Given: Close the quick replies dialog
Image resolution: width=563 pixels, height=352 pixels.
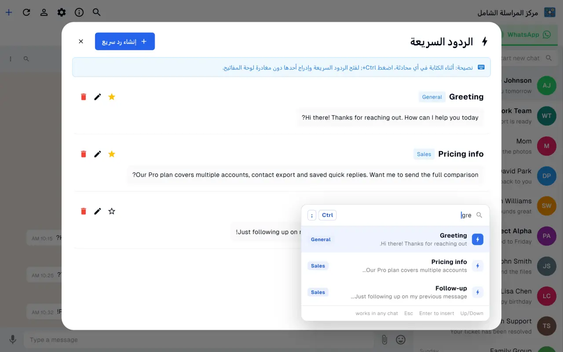Looking at the screenshot, I should click(x=81, y=41).
